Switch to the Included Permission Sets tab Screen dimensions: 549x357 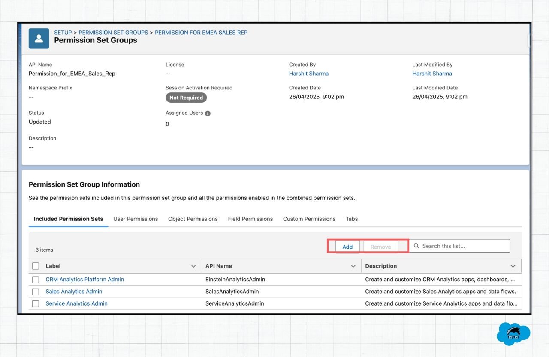click(x=69, y=219)
